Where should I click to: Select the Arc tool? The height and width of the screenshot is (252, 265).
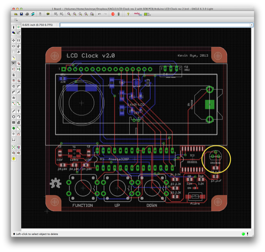click(18, 117)
